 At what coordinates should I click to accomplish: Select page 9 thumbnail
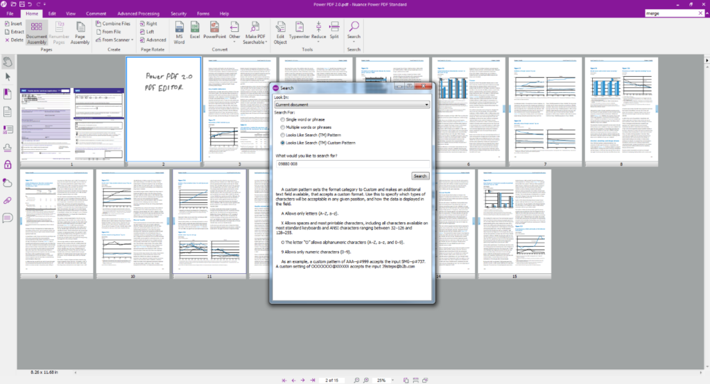[57, 221]
